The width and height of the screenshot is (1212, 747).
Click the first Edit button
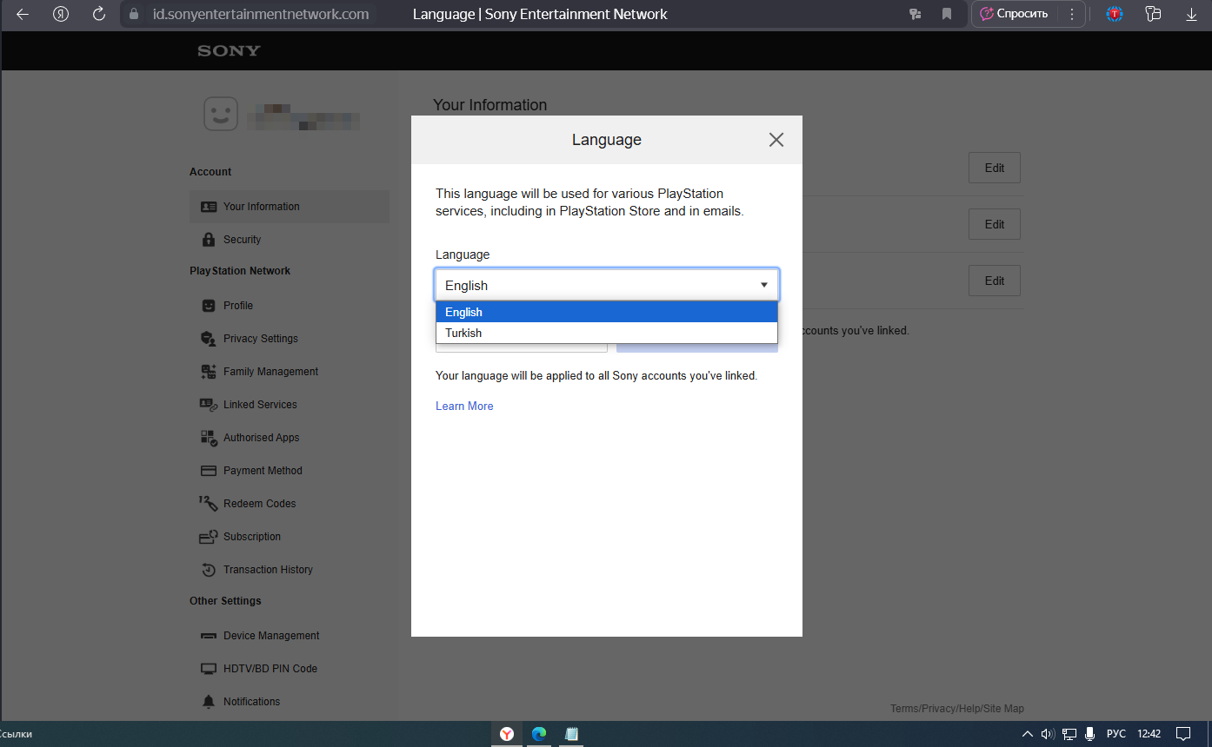click(x=995, y=168)
